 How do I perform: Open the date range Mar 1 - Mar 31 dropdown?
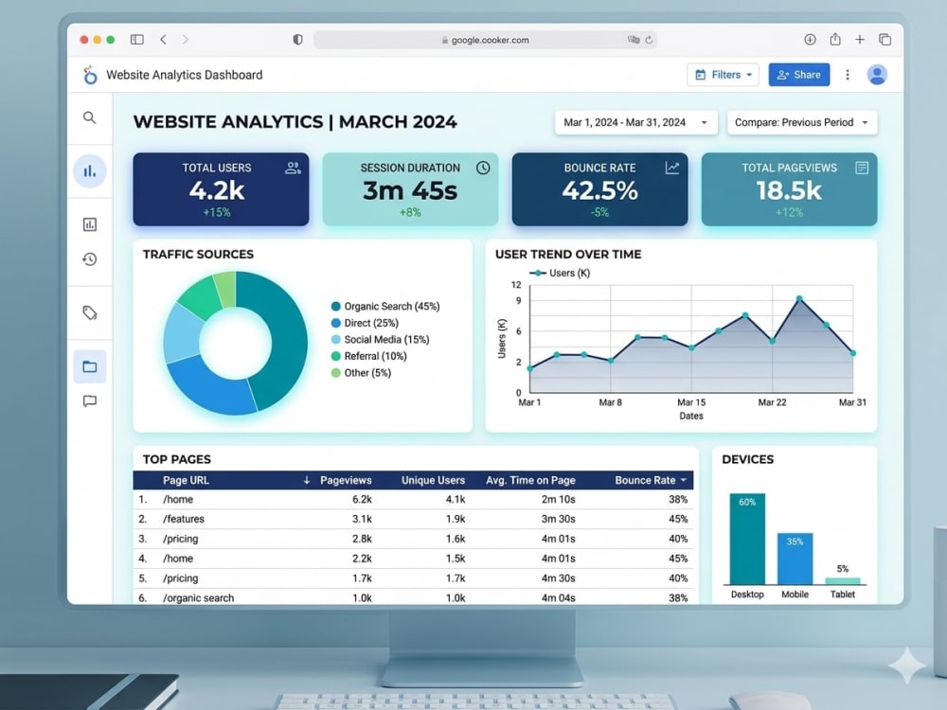click(x=636, y=122)
